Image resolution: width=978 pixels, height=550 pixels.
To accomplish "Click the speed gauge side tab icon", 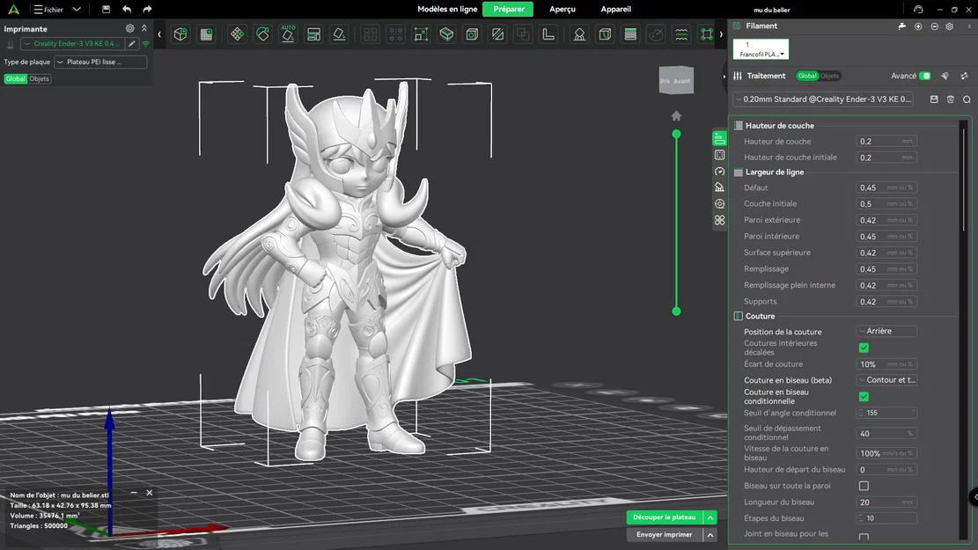I will point(720,171).
